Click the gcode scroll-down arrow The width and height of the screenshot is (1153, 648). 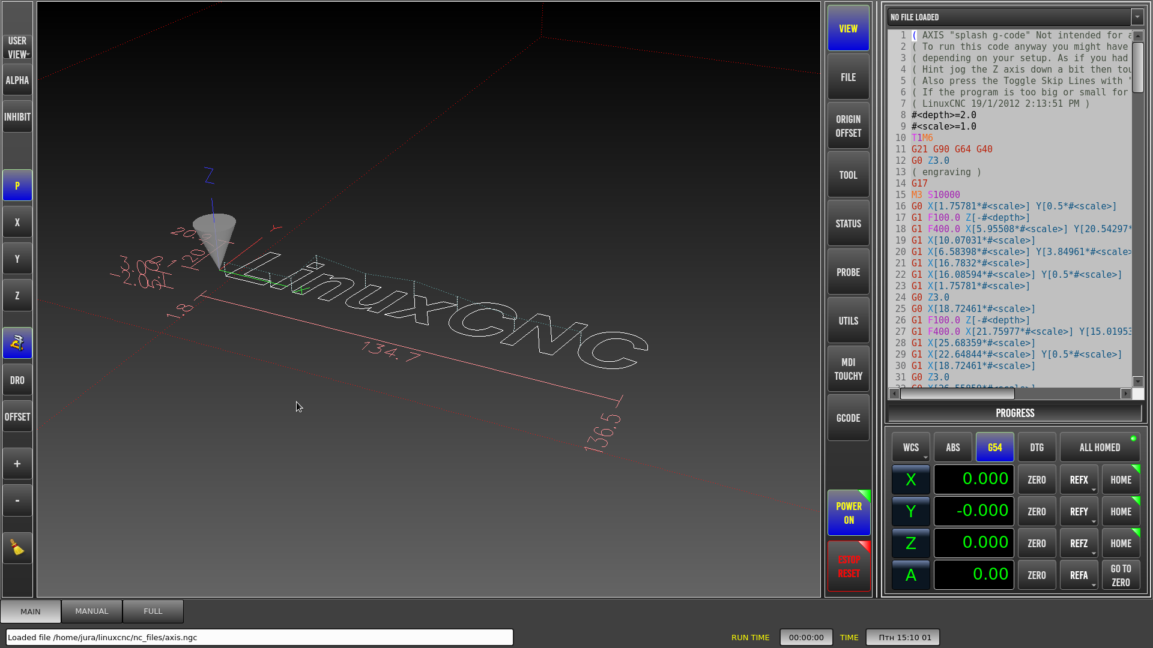[1137, 382]
